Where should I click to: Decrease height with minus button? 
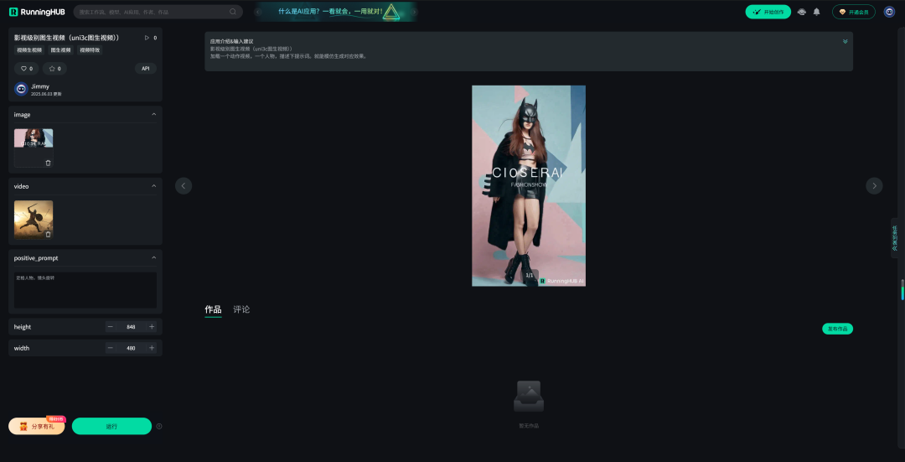[x=111, y=327]
